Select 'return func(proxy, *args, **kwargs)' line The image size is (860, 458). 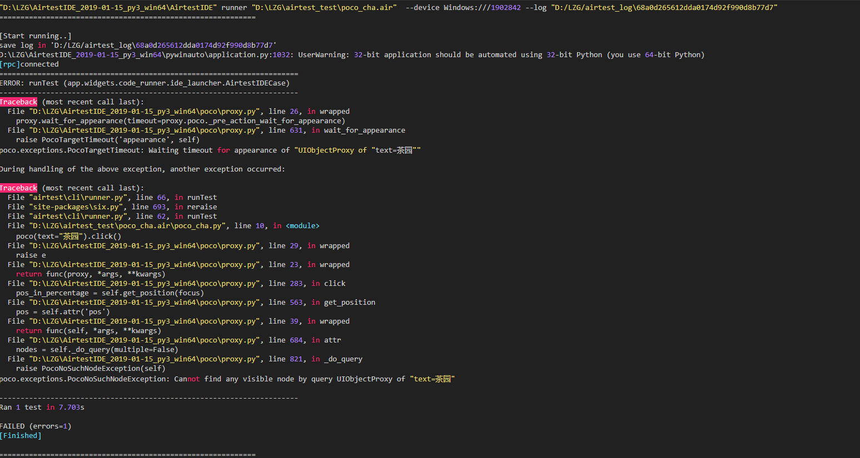(91, 274)
